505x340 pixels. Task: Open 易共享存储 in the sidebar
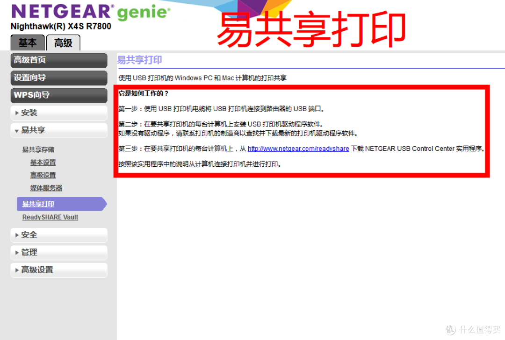coord(38,149)
